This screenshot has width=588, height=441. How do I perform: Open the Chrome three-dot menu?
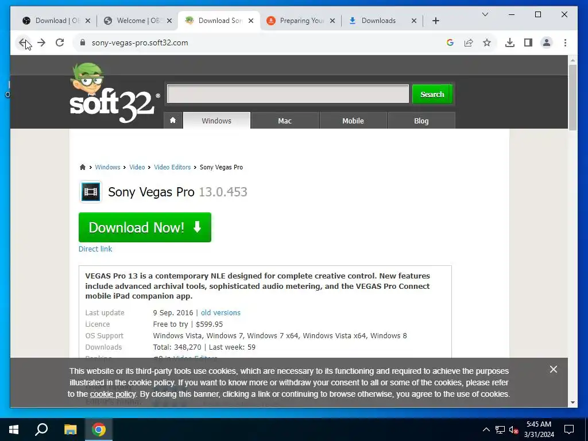point(565,42)
